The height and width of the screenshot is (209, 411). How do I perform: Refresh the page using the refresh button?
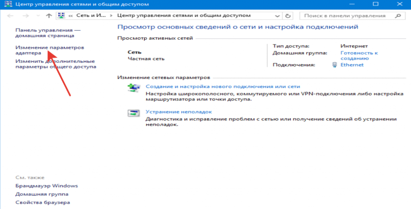pyautogui.click(x=287, y=16)
